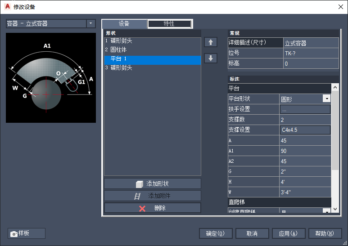Image resolution: width=348 pixels, height=246 pixels.
Task: Move selected shape up with arrow
Action: 211,42
